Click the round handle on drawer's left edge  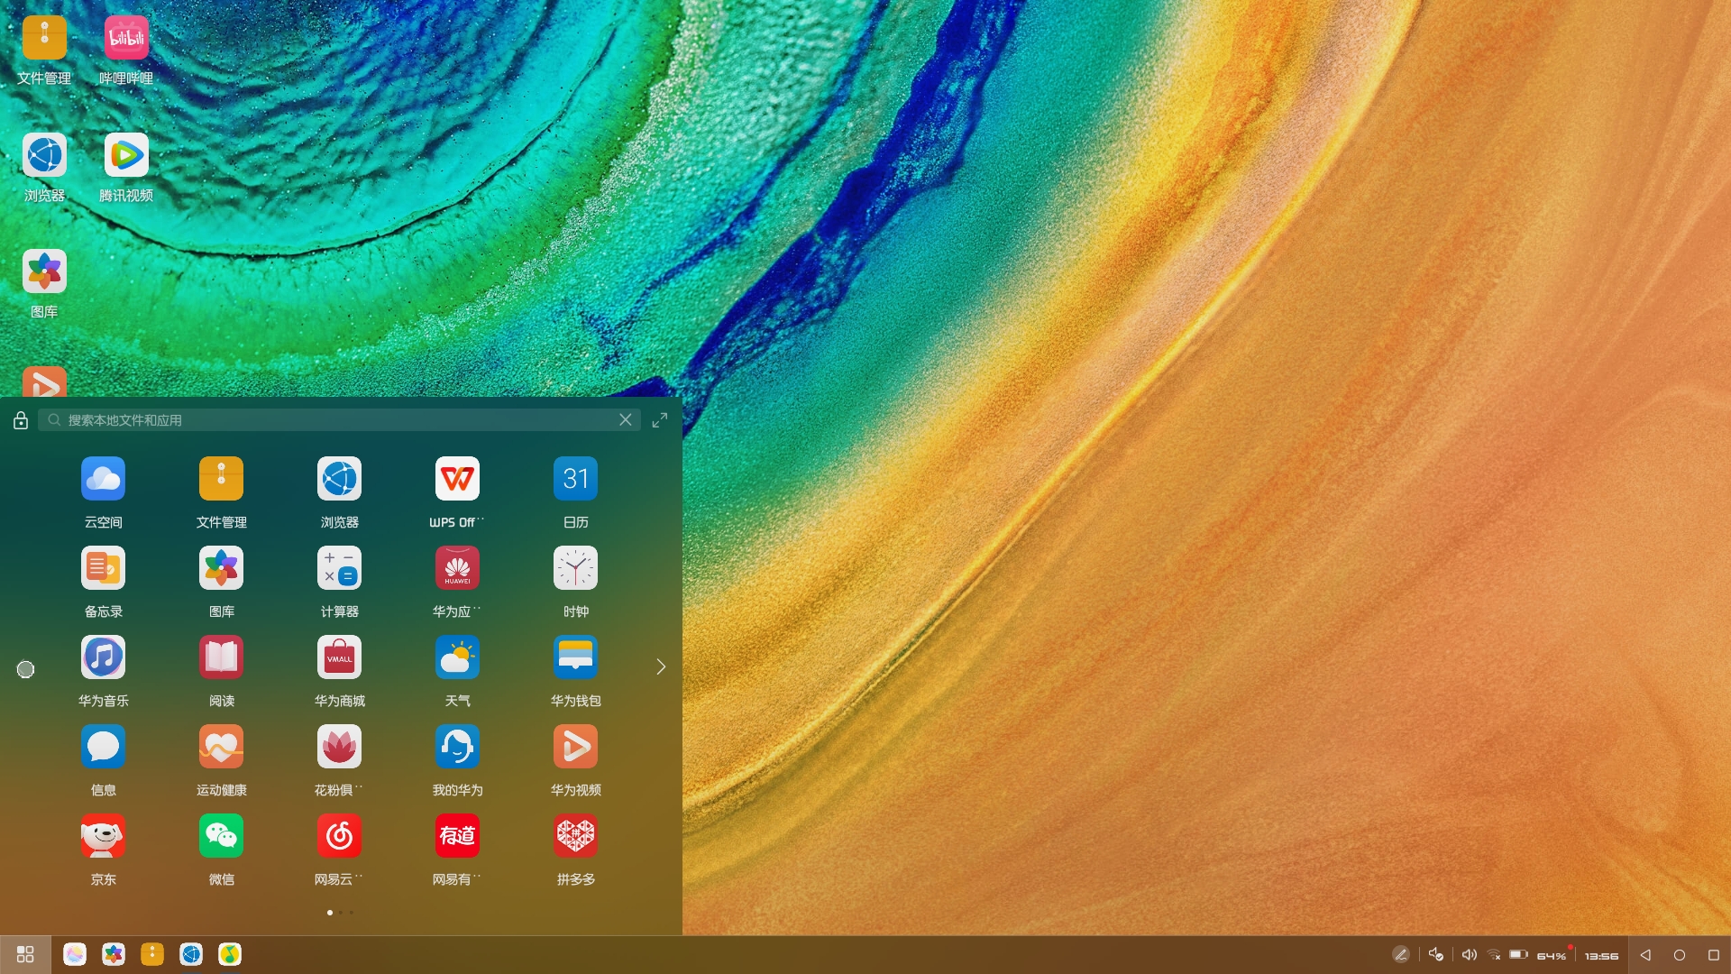[25, 669]
